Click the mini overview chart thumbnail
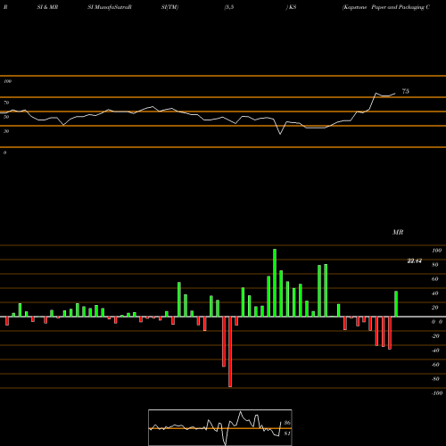This screenshot has height=446, width=446. (x=220, y=427)
